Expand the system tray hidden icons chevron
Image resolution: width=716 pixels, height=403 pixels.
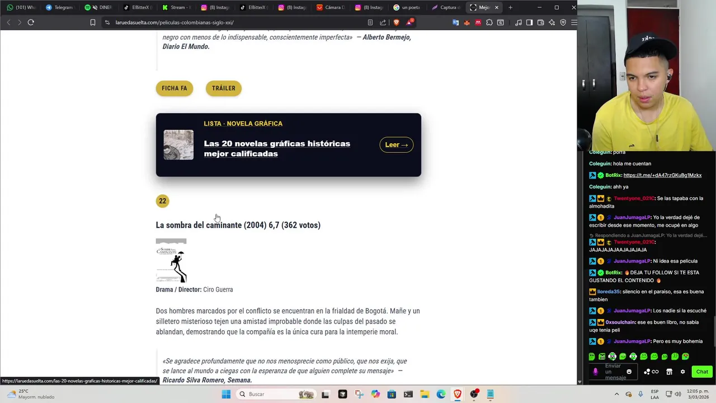617,394
